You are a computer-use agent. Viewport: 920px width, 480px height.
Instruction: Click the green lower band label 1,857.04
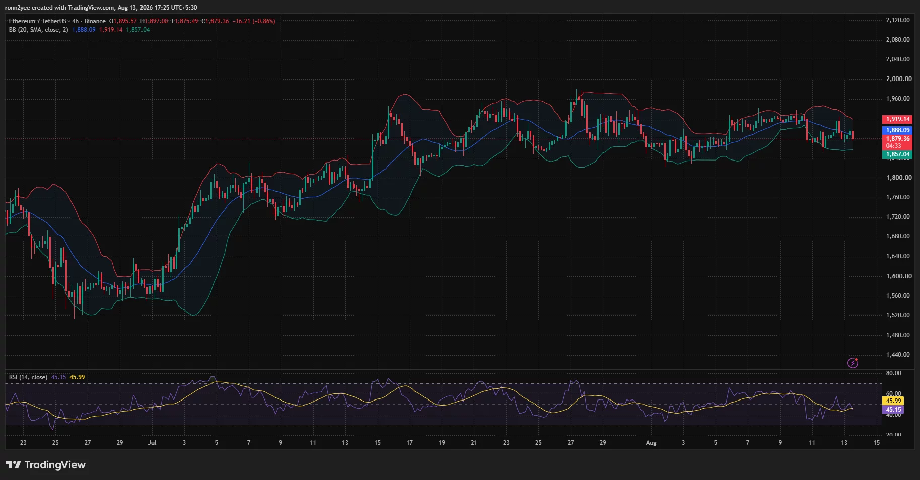pyautogui.click(x=897, y=154)
